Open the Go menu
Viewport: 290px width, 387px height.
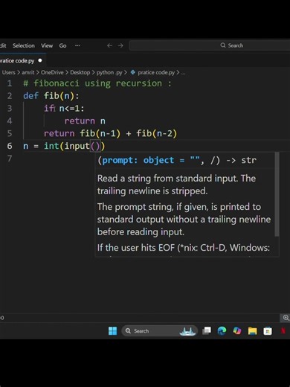(62, 45)
